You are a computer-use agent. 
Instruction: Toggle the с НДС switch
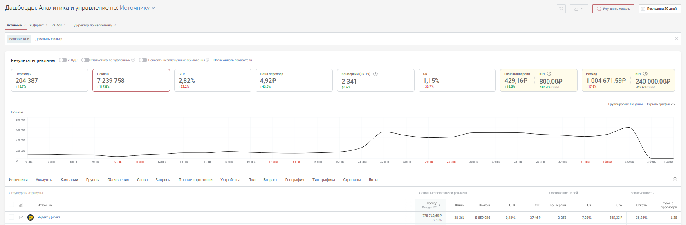coord(63,60)
